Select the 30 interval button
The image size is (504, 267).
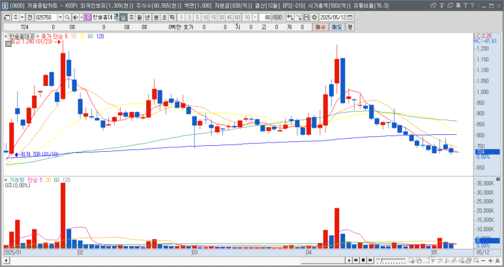pos(222,18)
